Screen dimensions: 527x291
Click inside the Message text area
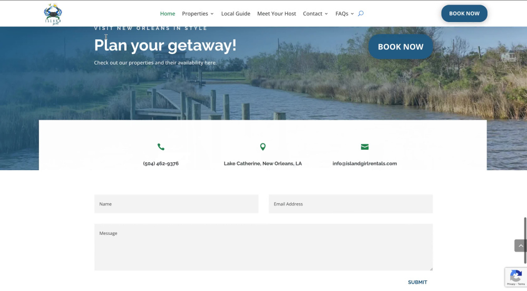pyautogui.click(x=263, y=247)
